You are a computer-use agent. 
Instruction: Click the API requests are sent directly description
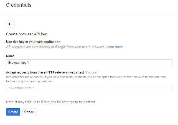55,47
